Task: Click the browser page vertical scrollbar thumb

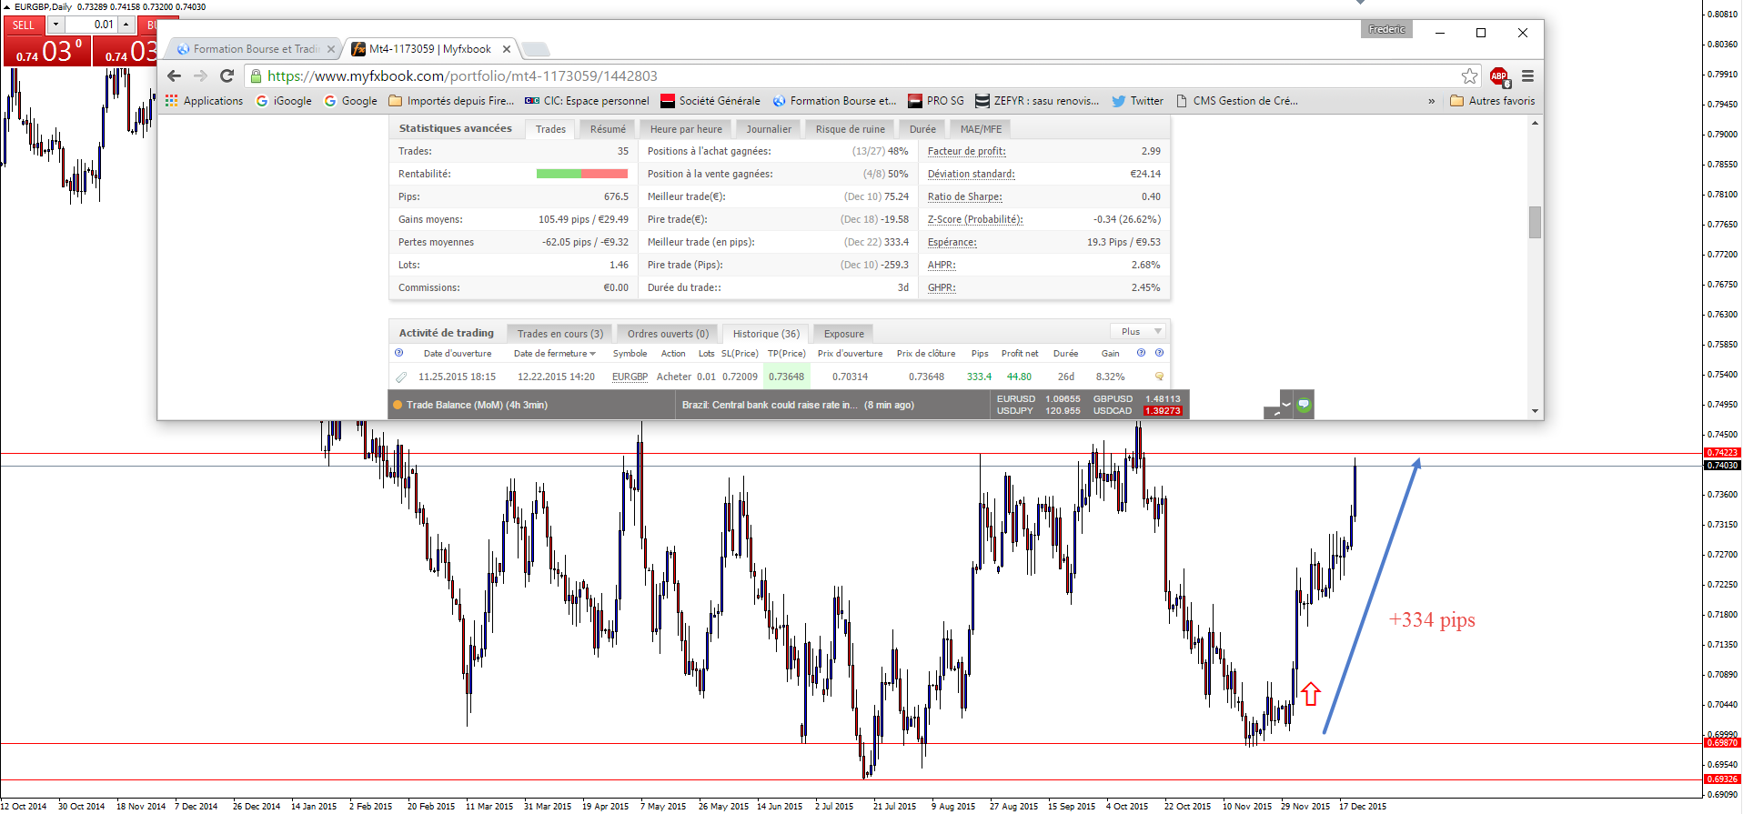Action: [1535, 222]
